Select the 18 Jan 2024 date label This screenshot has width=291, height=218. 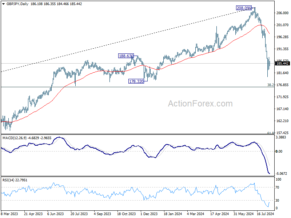coord(173,214)
